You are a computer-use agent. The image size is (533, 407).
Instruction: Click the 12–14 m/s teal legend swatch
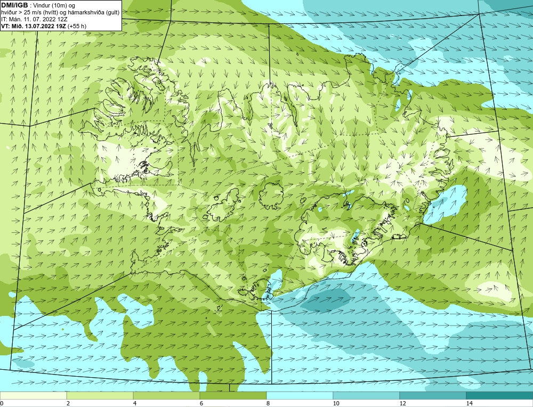pos(433,395)
